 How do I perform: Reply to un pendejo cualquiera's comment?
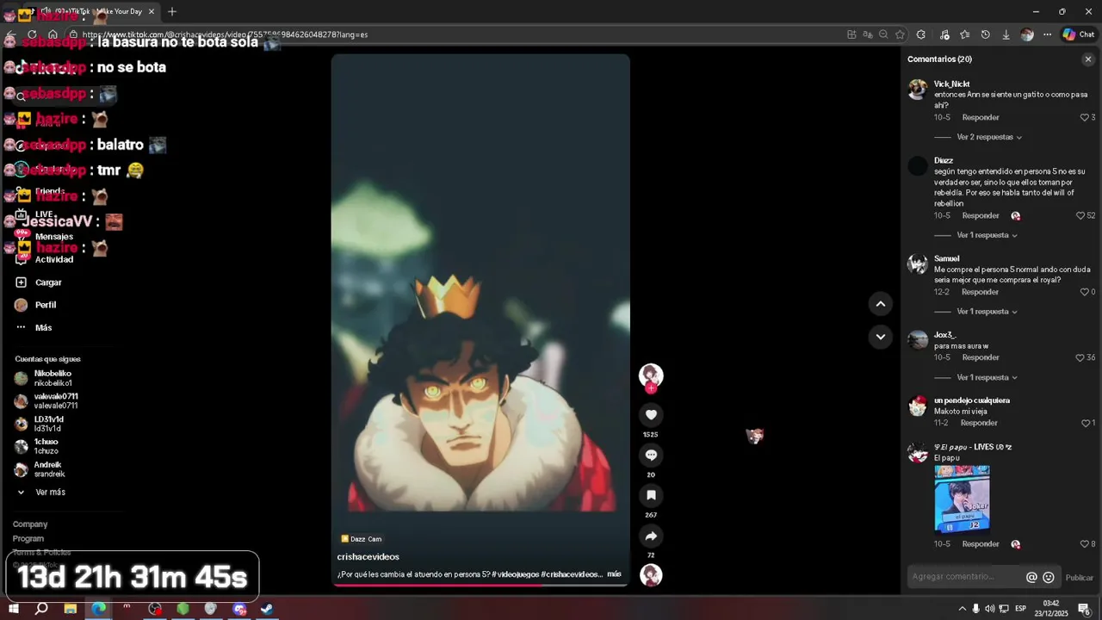coord(979,423)
